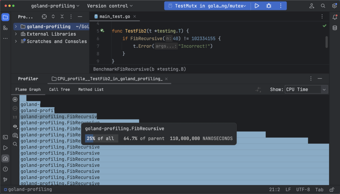Open the Project tool window
340x194 pixels.
[5, 17]
